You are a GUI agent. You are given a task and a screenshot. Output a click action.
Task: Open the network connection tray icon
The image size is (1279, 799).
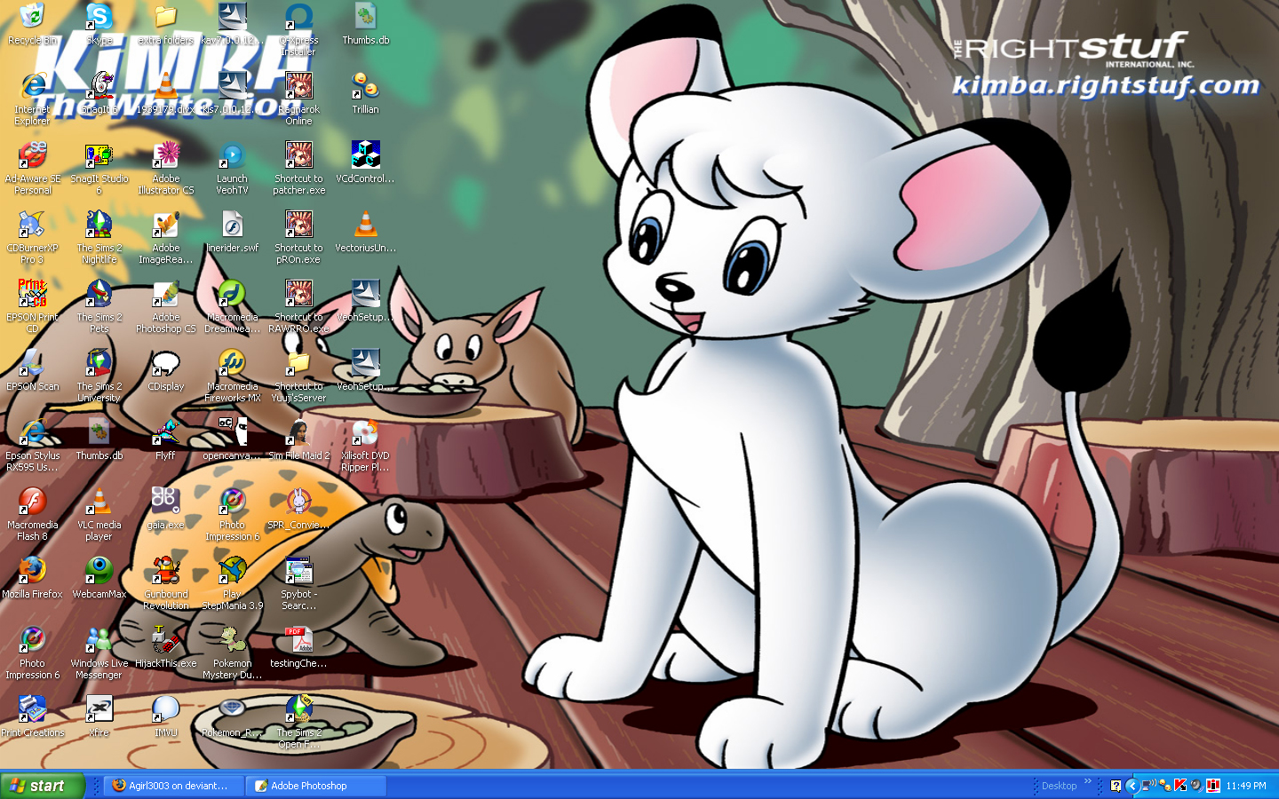[x=1148, y=786]
